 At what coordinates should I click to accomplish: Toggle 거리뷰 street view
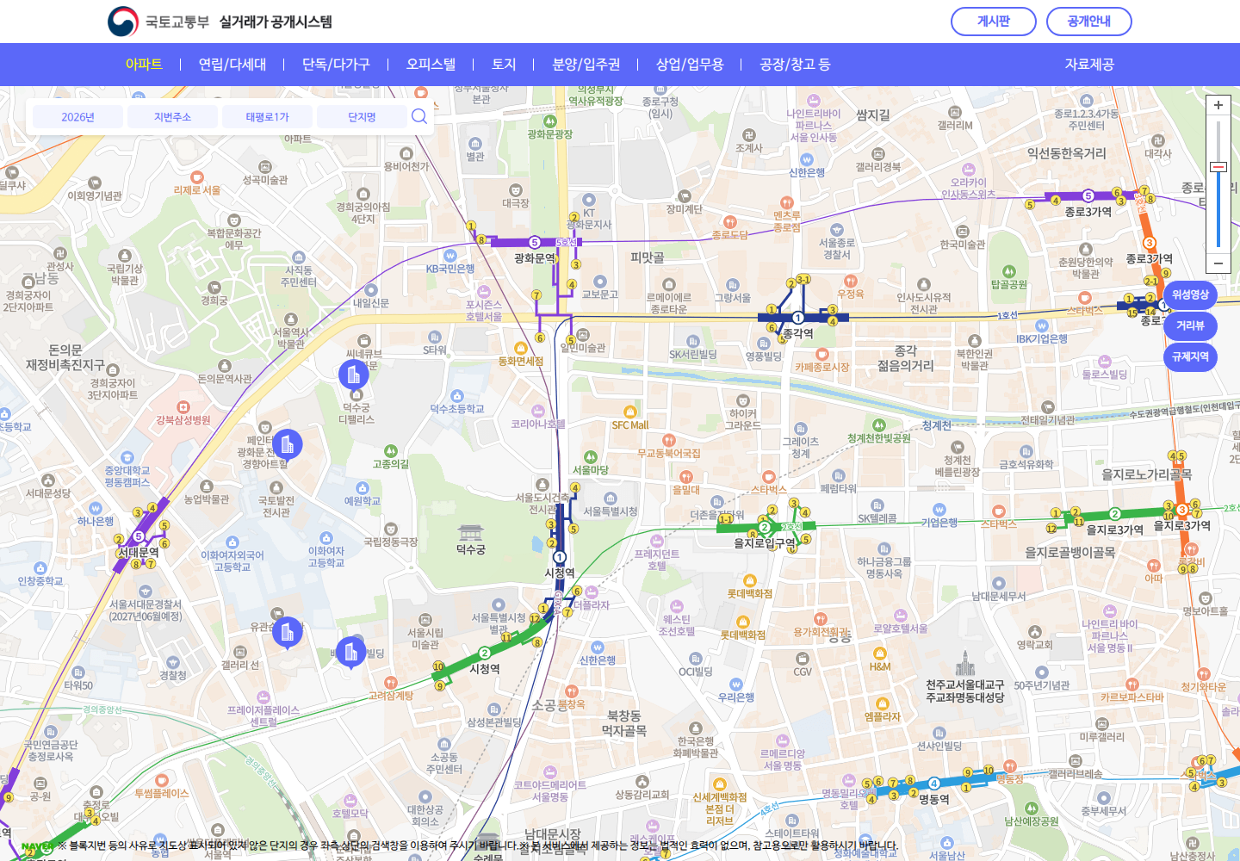[1190, 325]
